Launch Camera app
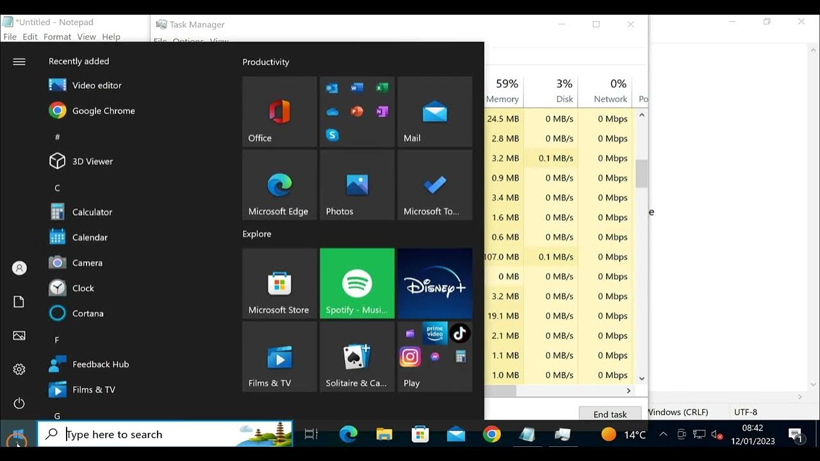 click(76, 263)
